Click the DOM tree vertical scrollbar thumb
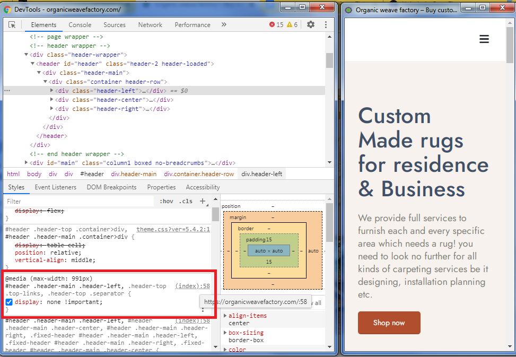Screen dimensions: 516x357 tap(329, 60)
